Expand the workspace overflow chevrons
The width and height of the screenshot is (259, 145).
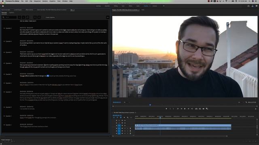(x=163, y=6)
